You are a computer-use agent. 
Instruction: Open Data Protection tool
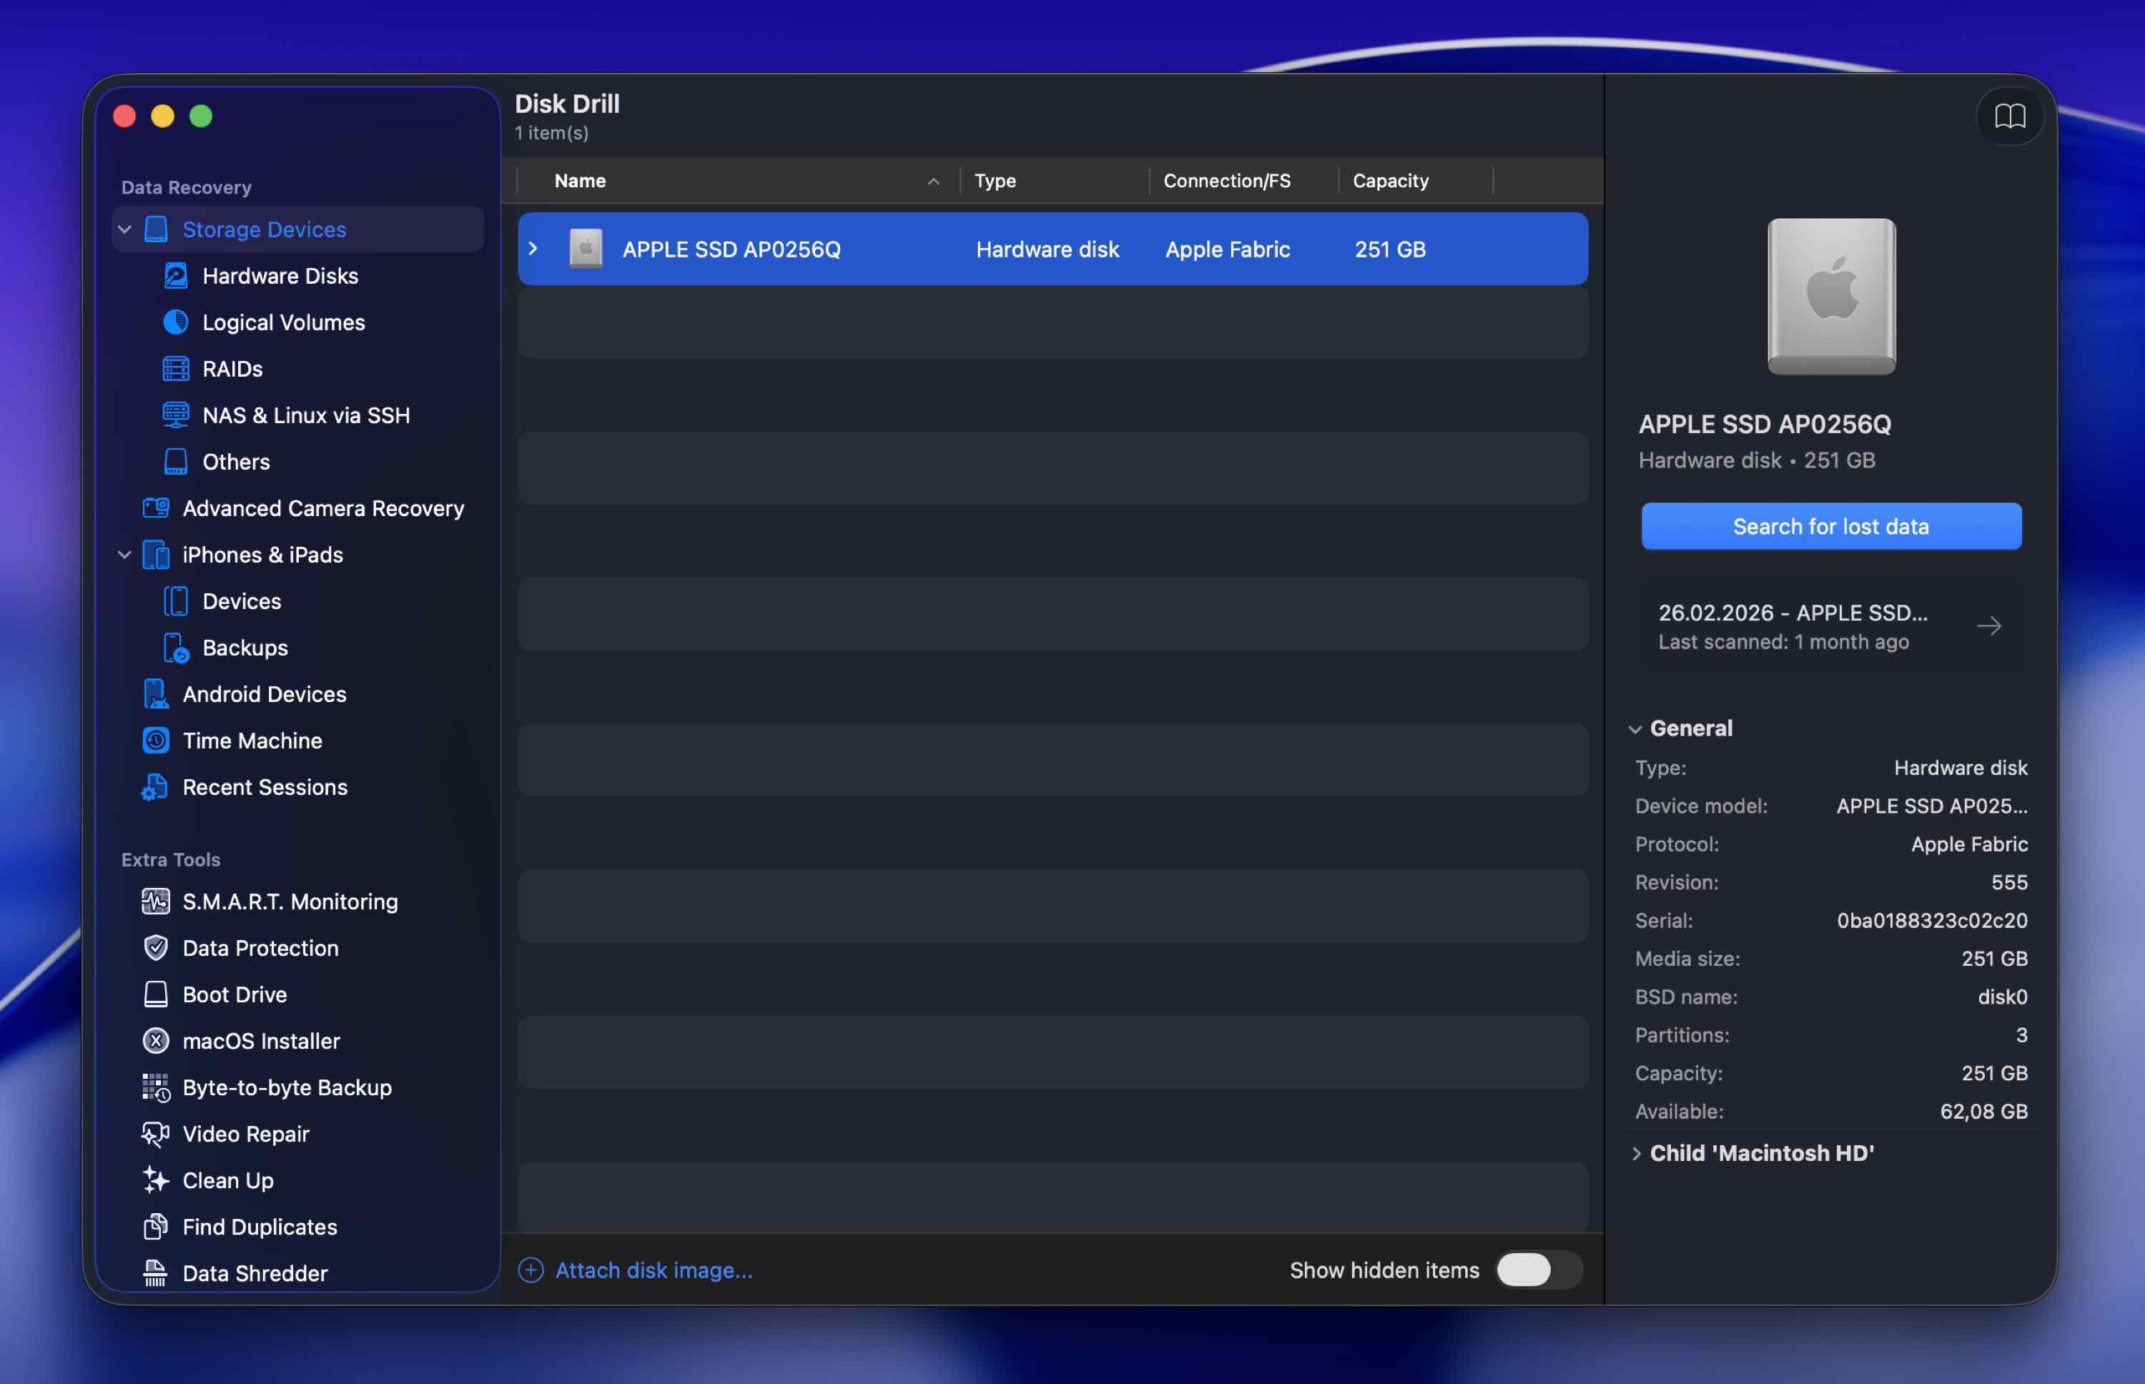point(260,948)
